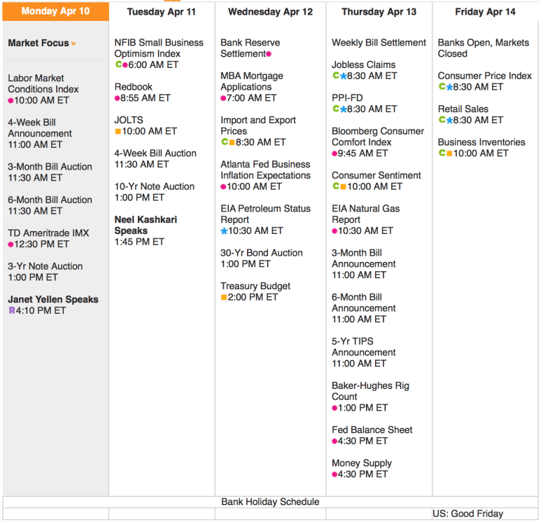Open the NFIB Small Business Optimism Index link
The image size is (543, 524).
pos(159,48)
